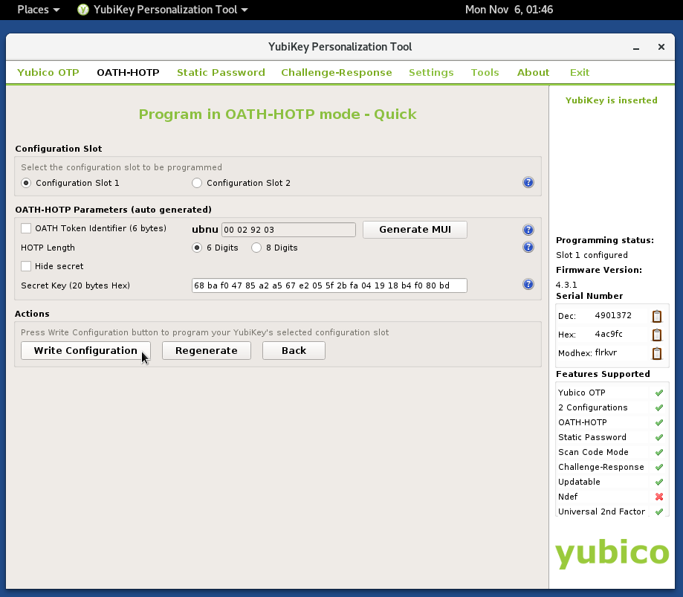Open the Places menu
Screen dimensions: 683x597
pos(38,10)
